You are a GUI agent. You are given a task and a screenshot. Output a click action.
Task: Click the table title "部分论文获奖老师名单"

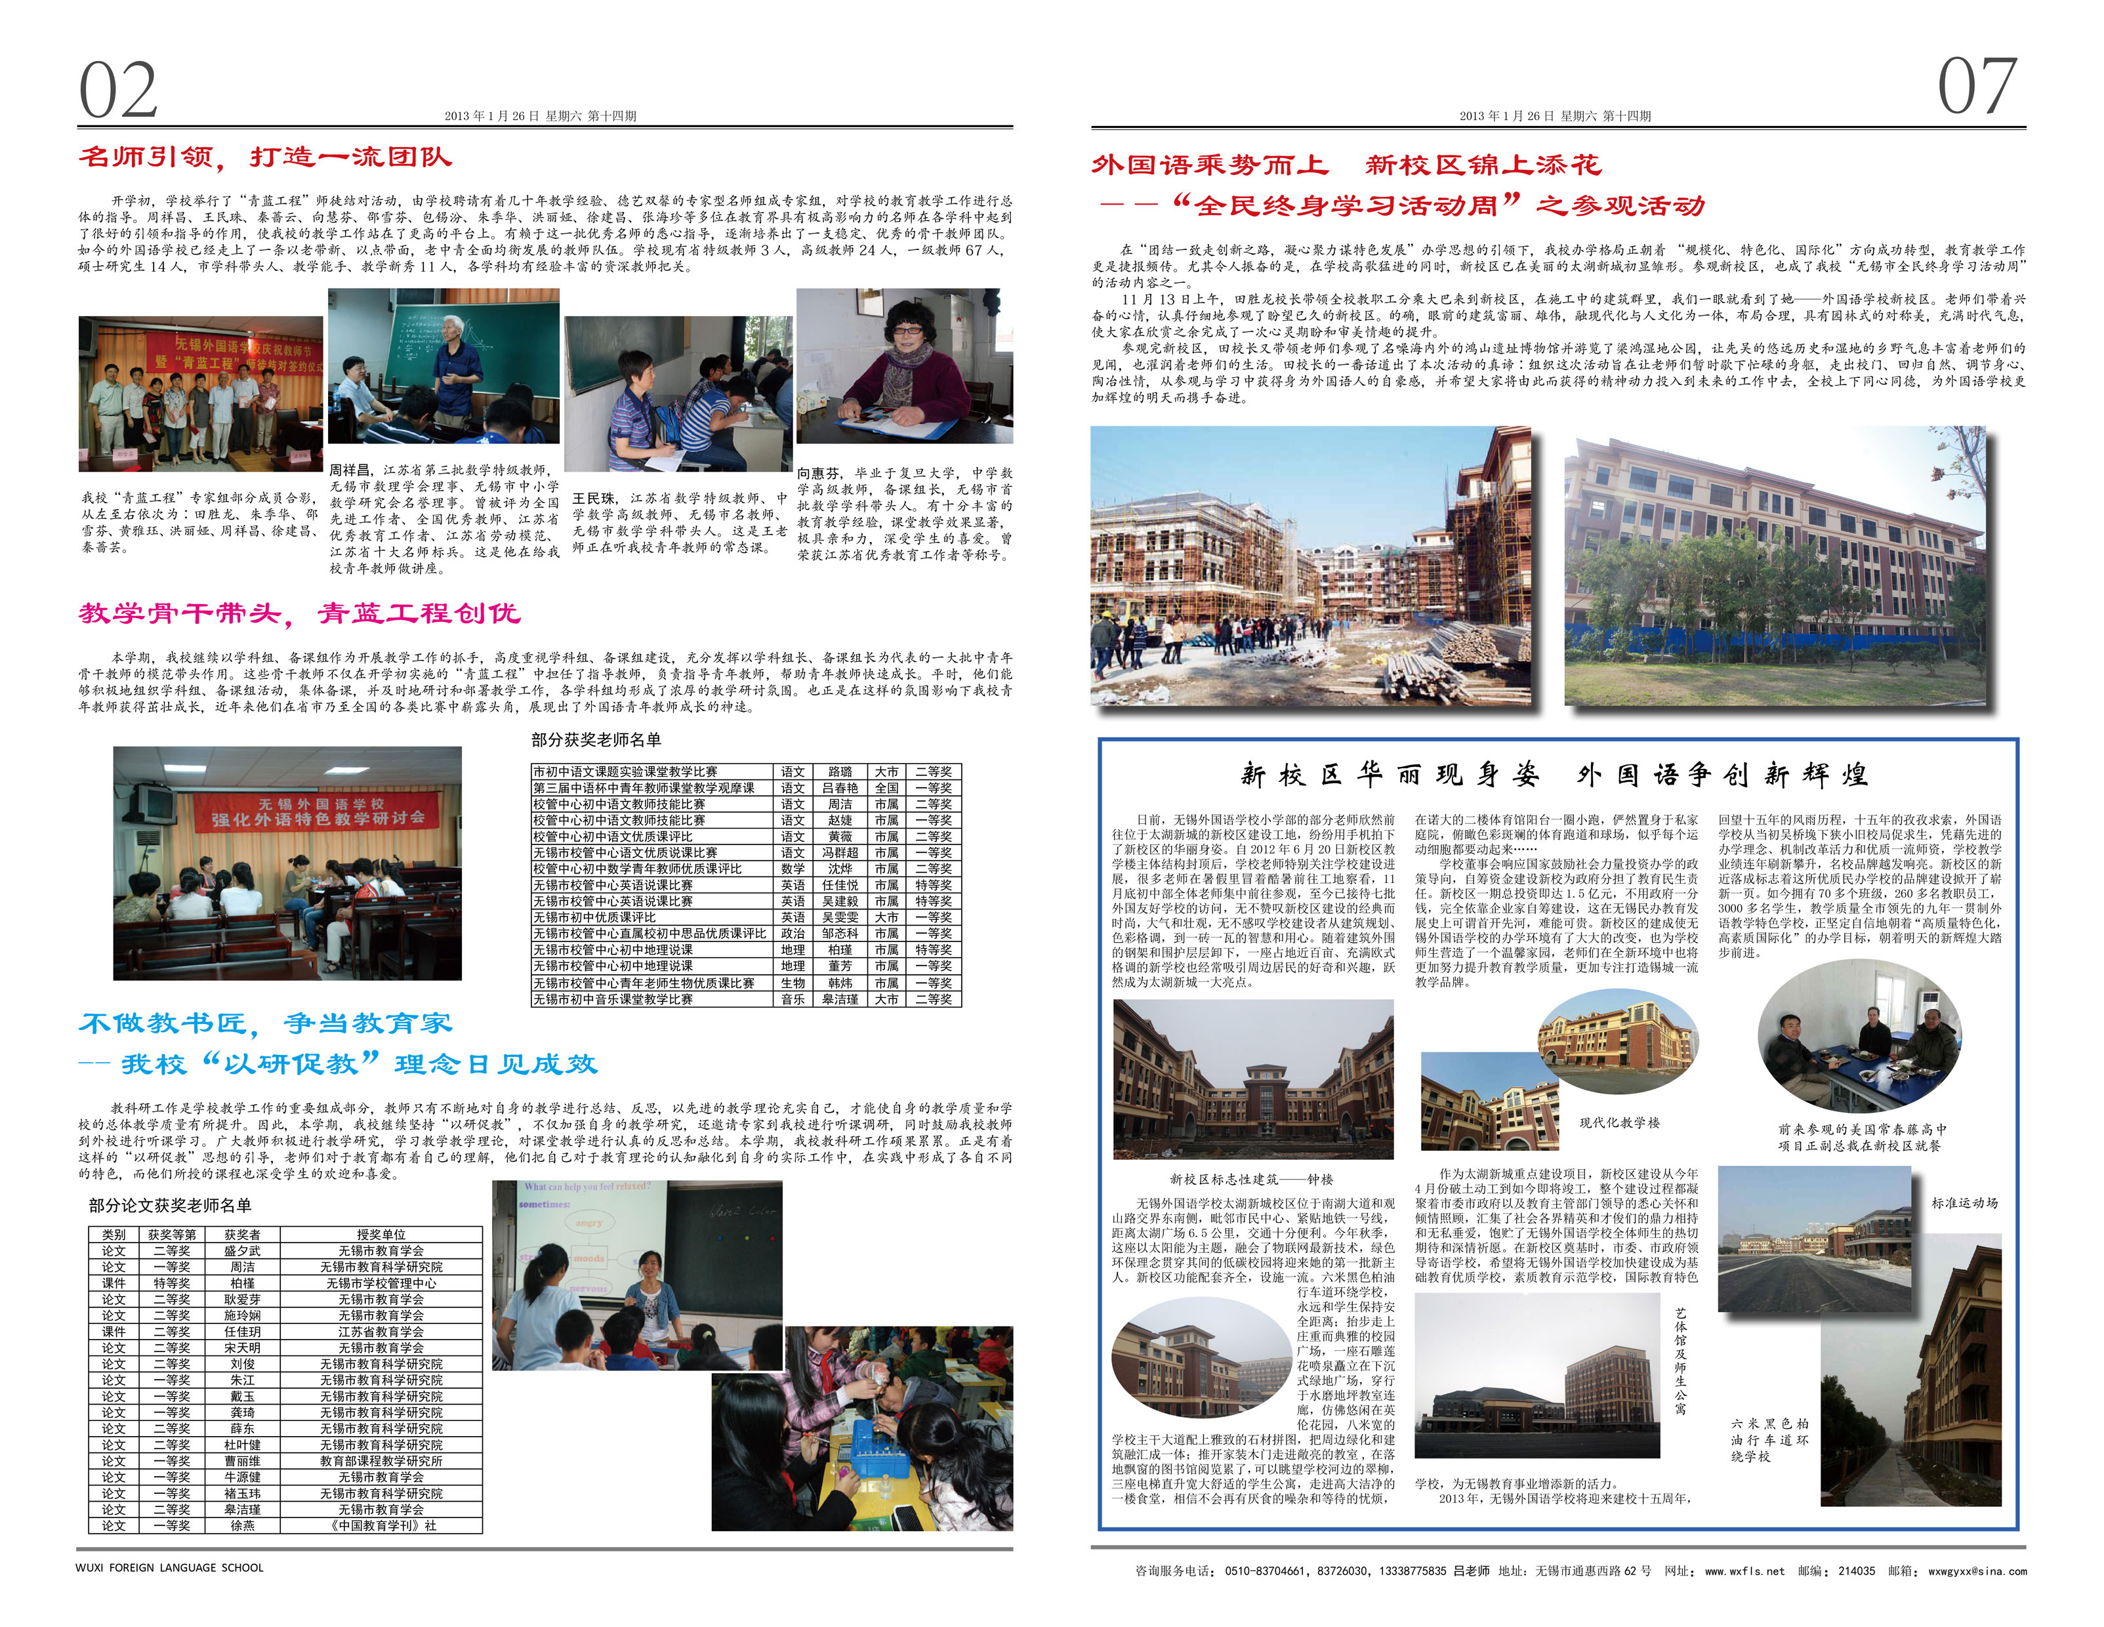point(169,1205)
